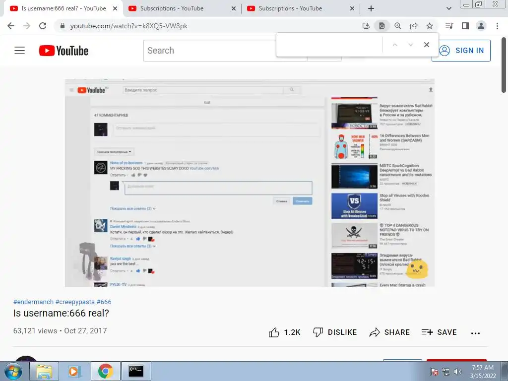This screenshot has height=381, width=508.
Task: Open the command prompt taskbar item
Action: (x=136, y=371)
